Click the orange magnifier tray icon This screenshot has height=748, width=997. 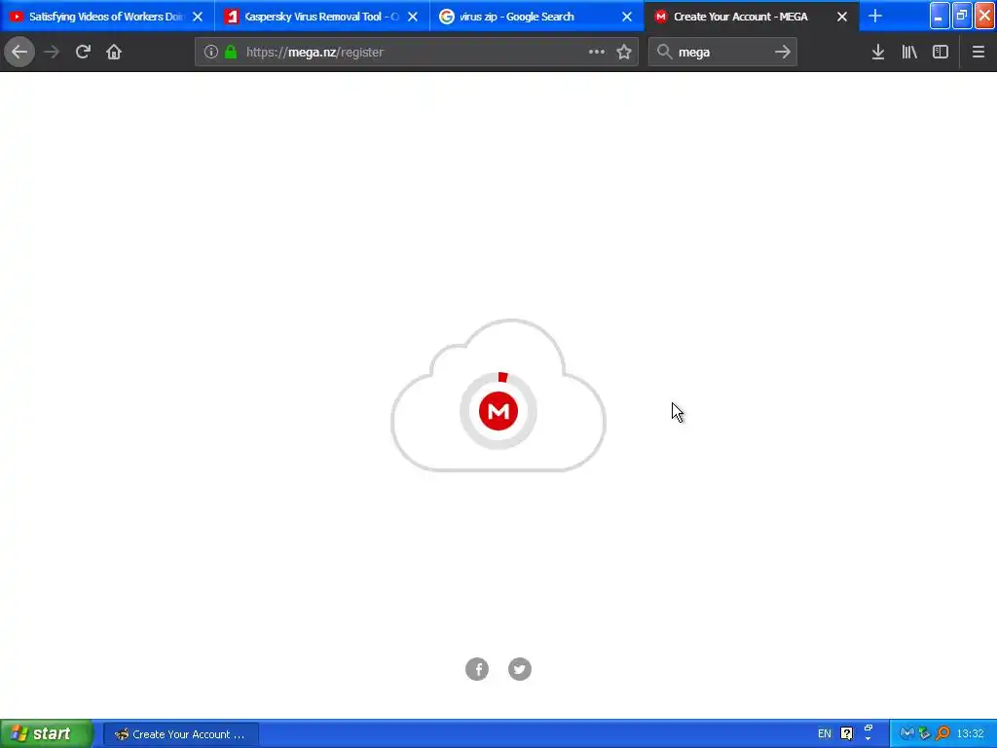[942, 734]
